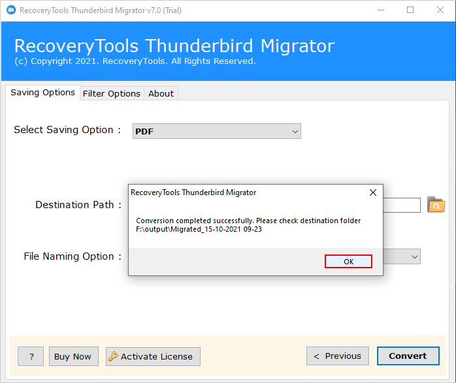Screen dimensions: 456x383
Task: Click OK in the conversion completed dialog
Action: tap(348, 262)
